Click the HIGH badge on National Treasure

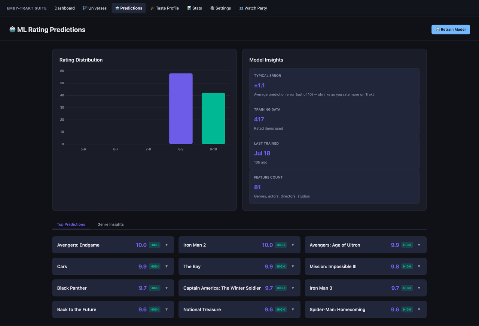pyautogui.click(x=281, y=310)
